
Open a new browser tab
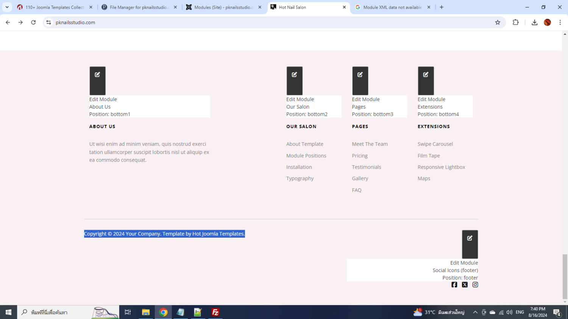442,7
